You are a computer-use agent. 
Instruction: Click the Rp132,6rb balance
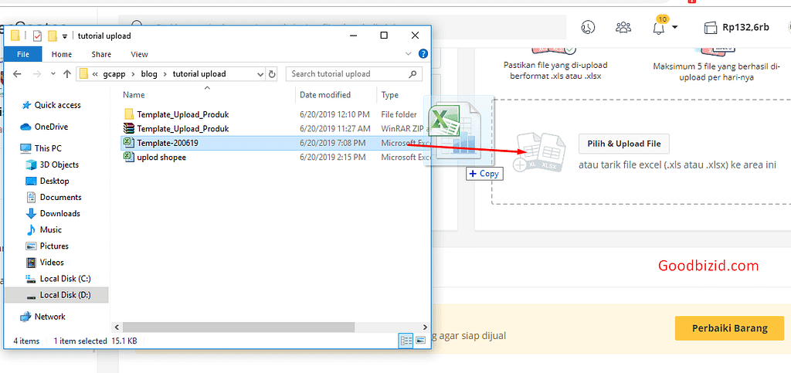point(745,27)
